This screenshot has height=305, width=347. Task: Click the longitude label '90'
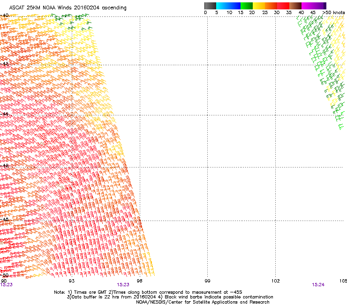[x=4, y=281]
